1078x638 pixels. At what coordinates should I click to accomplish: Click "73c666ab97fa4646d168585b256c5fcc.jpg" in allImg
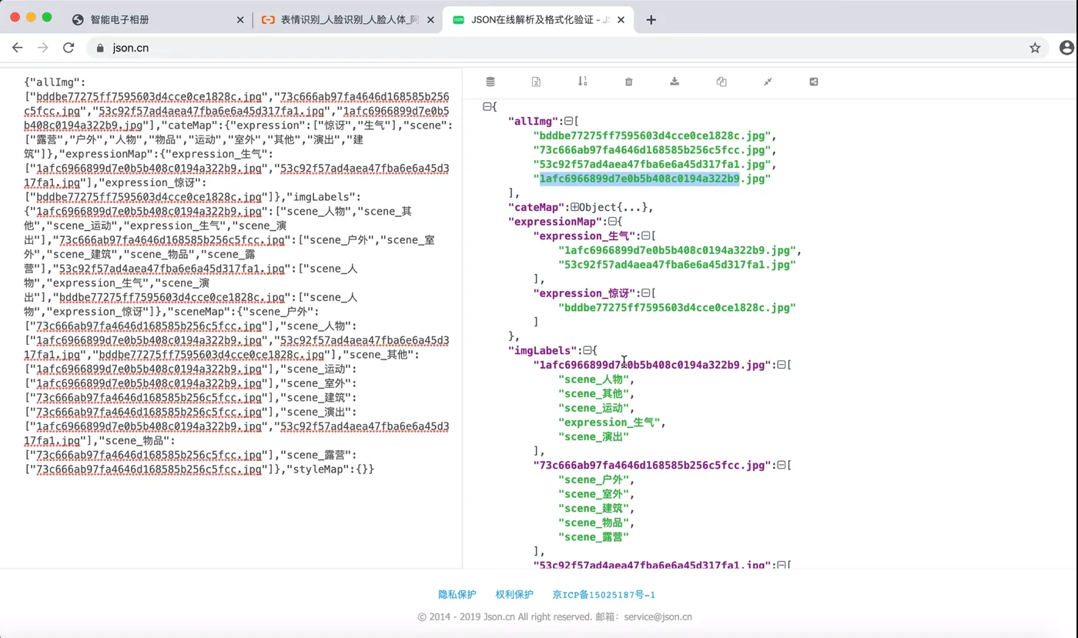652,150
